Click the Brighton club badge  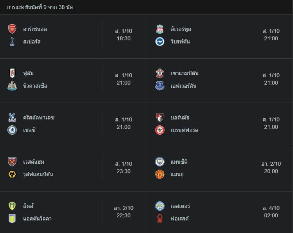coord(160,42)
